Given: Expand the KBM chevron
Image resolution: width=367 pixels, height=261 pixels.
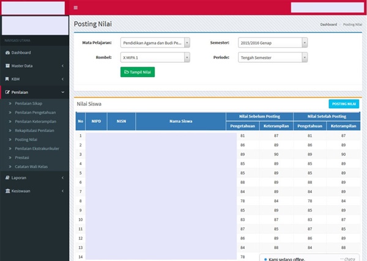Looking at the screenshot, I should click(63, 79).
